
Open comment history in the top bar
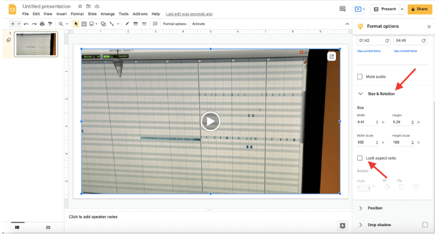click(343, 9)
